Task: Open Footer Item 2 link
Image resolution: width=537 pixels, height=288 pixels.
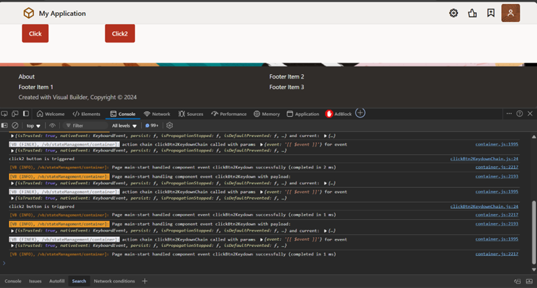Action: [x=287, y=76]
